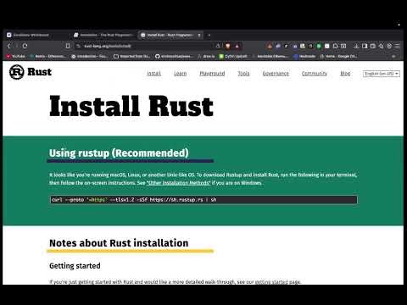Image resolution: width=407 pixels, height=305 pixels.
Task: Click the curl rustup install command box
Action: click(x=203, y=200)
